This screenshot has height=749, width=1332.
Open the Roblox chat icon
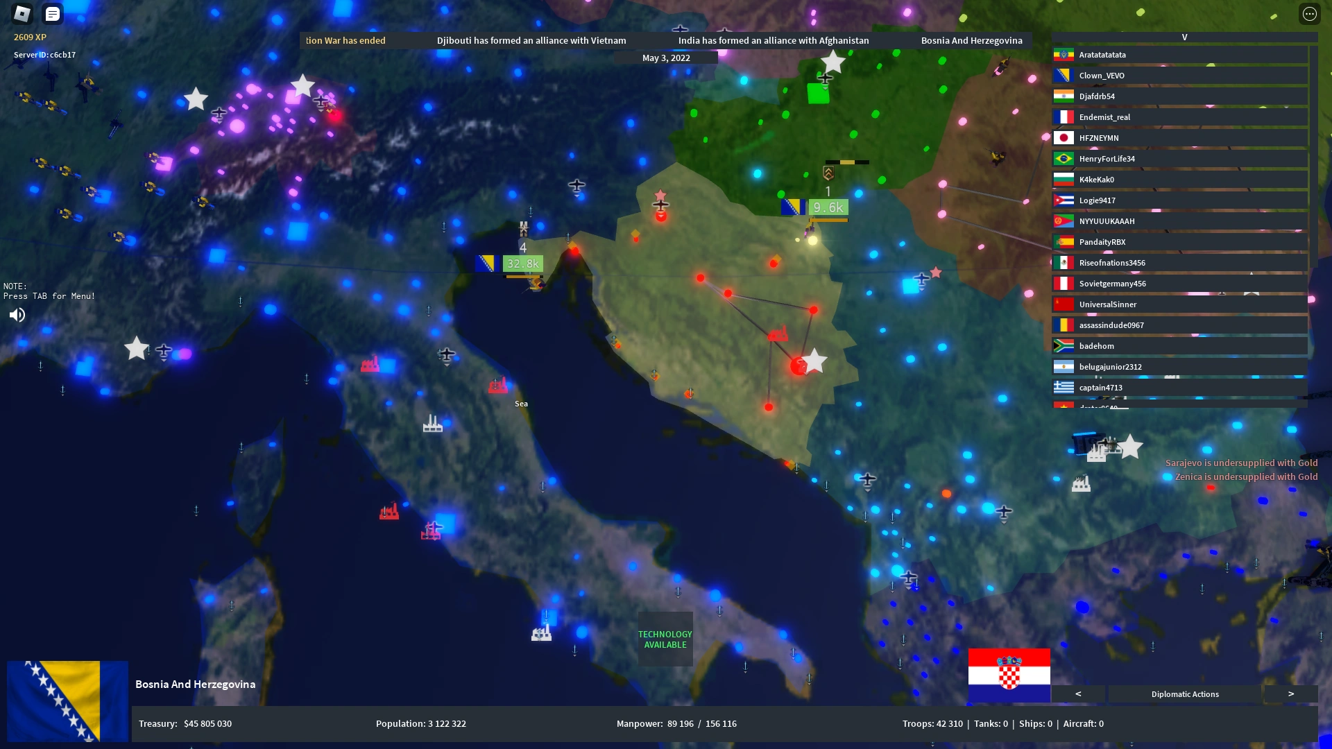pos(53,13)
